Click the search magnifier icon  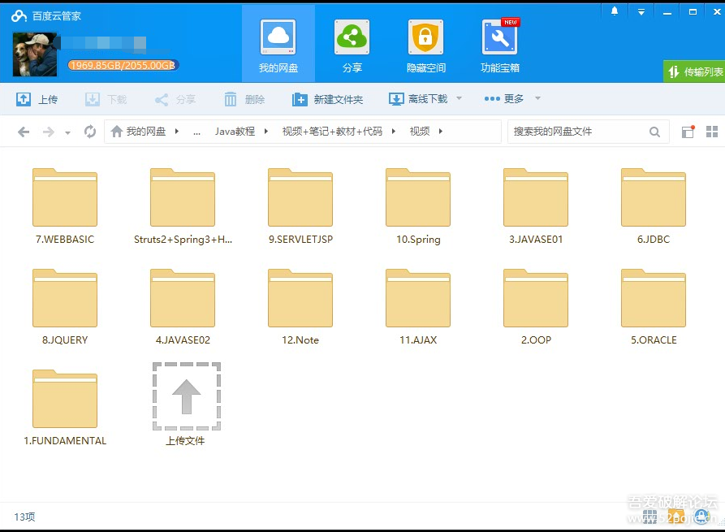click(x=654, y=132)
